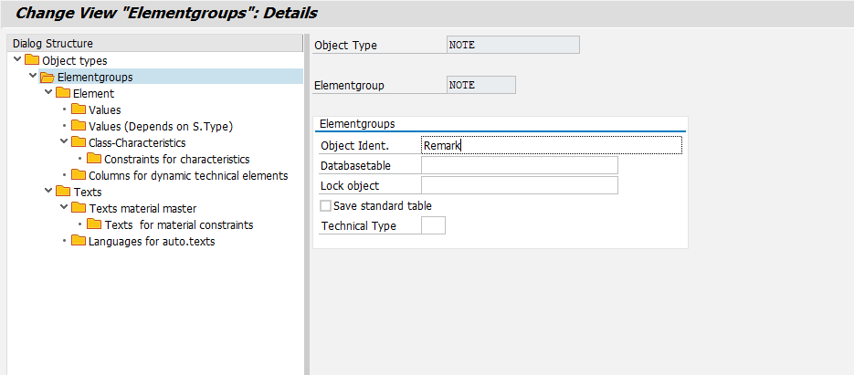Click the Databasetable input field
Screen dimensions: 854x375
pos(519,165)
